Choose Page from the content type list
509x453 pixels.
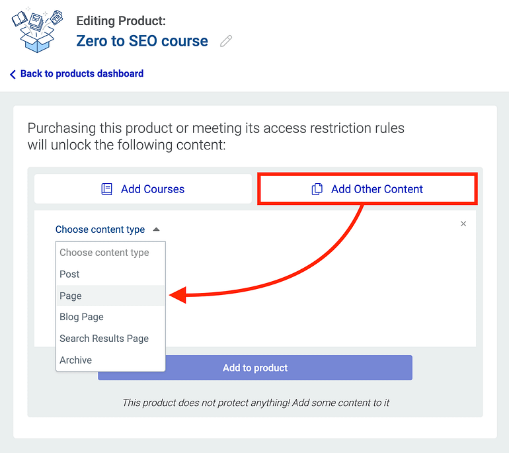(71, 296)
